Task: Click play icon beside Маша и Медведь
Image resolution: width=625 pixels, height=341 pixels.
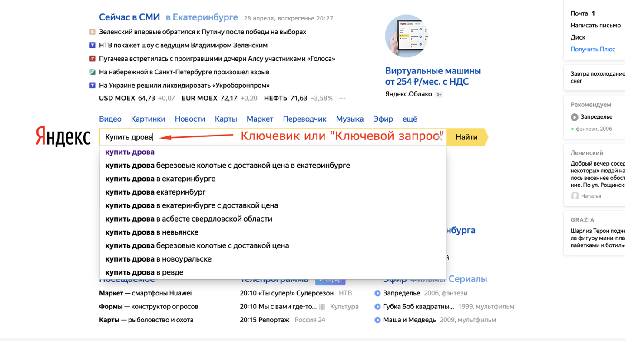Action: tap(377, 320)
